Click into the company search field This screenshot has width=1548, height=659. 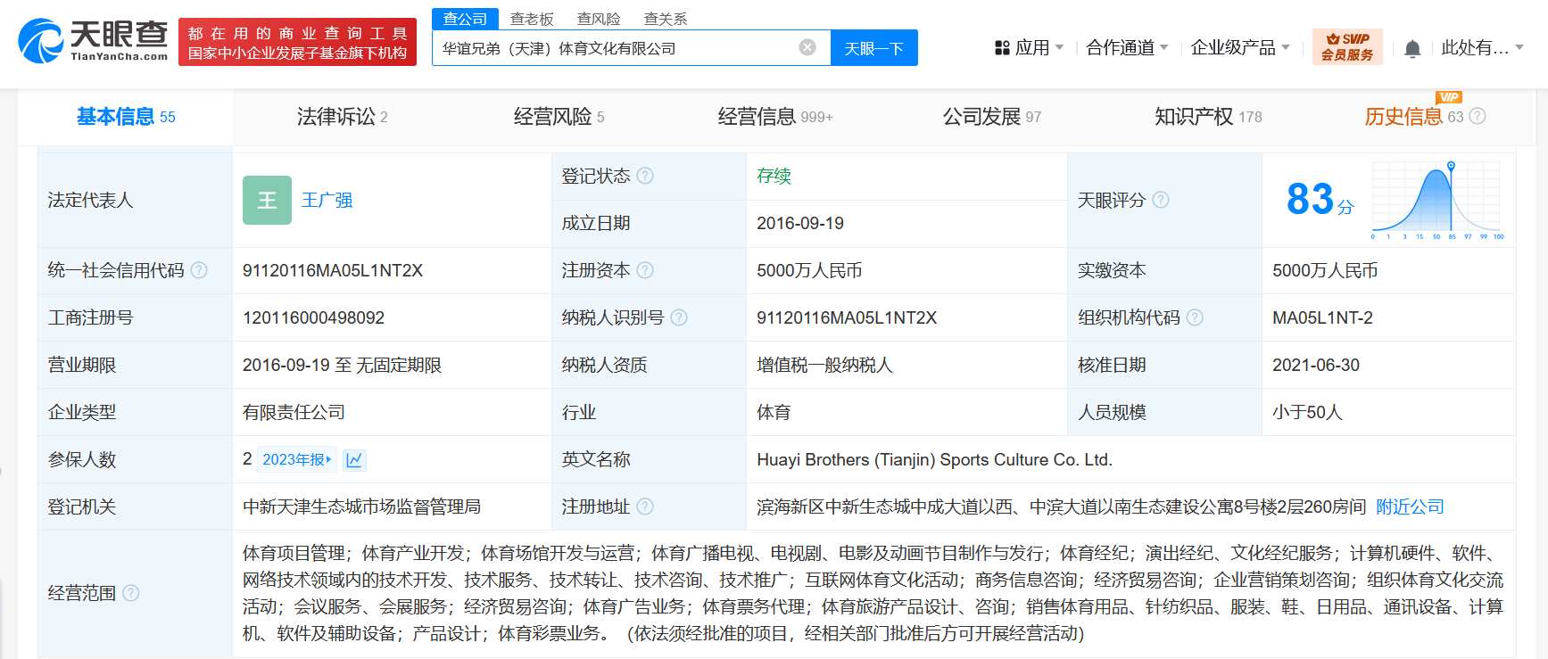(616, 48)
